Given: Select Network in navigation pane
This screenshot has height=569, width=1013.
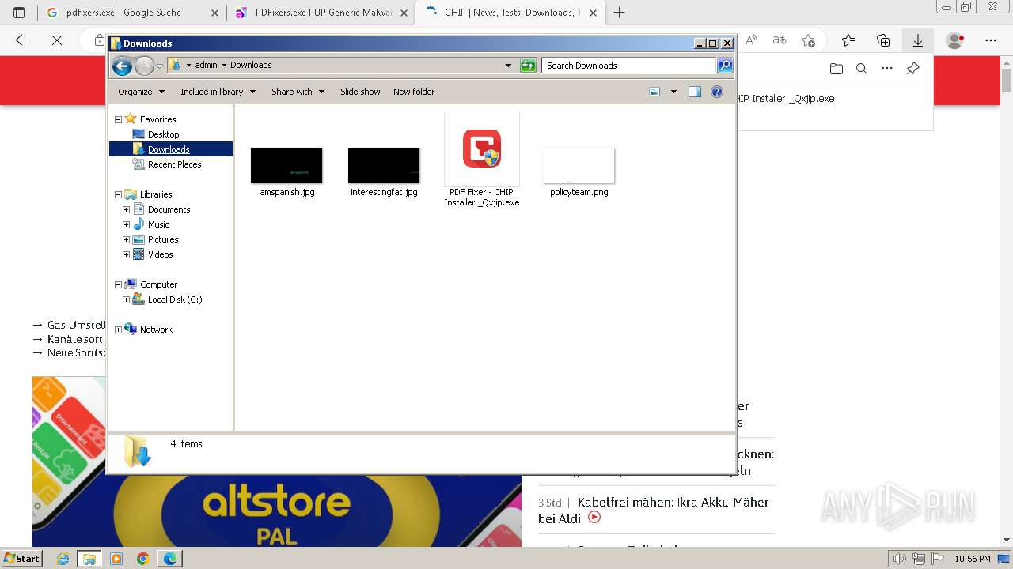Looking at the screenshot, I should [x=156, y=330].
